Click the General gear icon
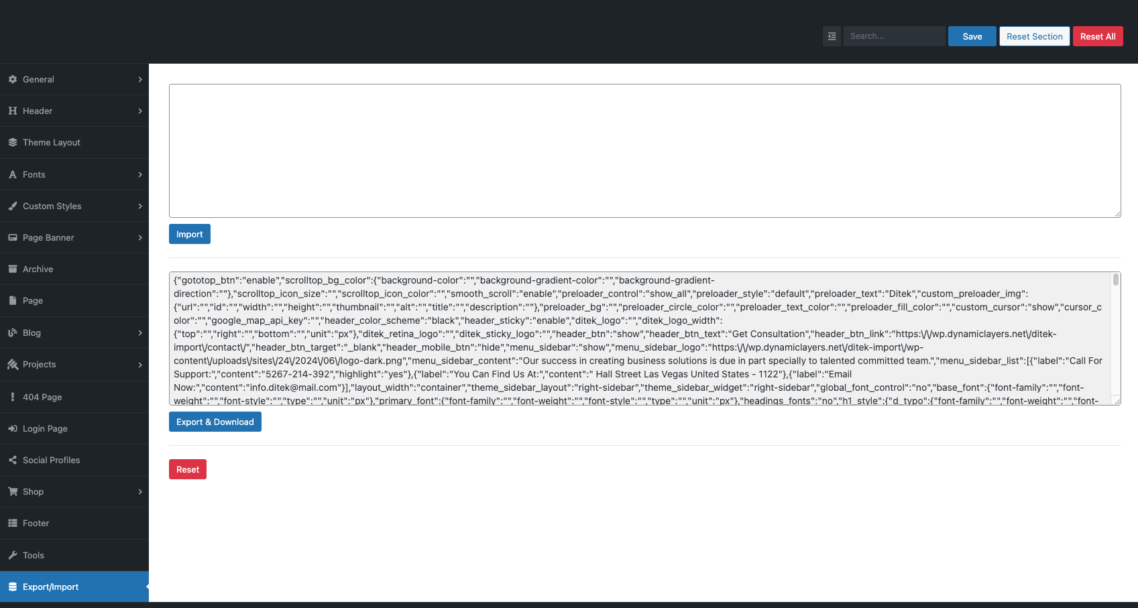Screen dimensions: 1138x608 [13, 79]
